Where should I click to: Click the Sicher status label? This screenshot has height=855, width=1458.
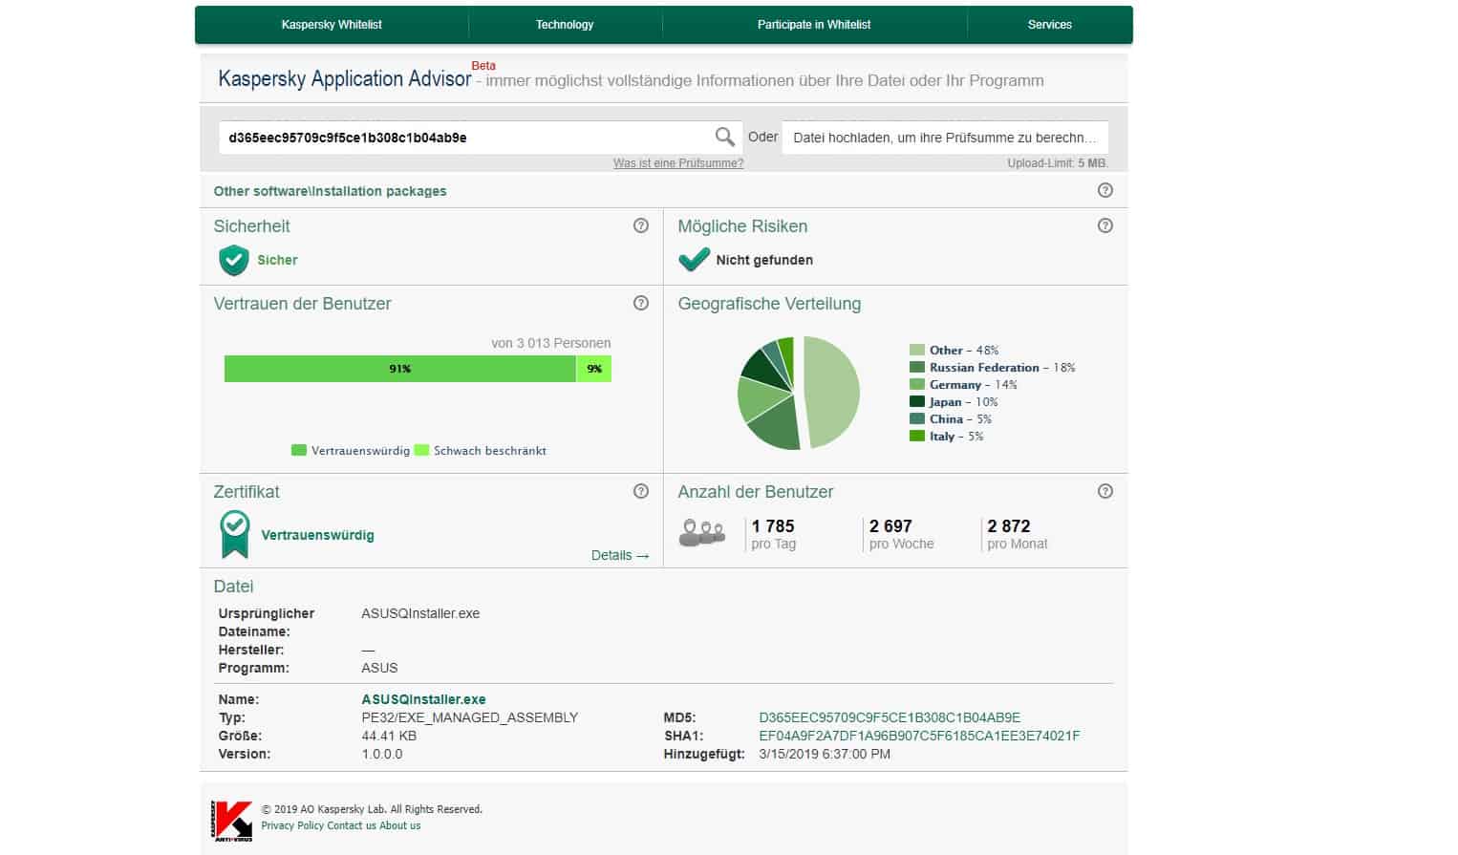click(x=277, y=260)
